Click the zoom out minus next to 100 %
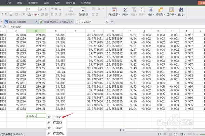205x136 pixels. click(x=198, y=134)
